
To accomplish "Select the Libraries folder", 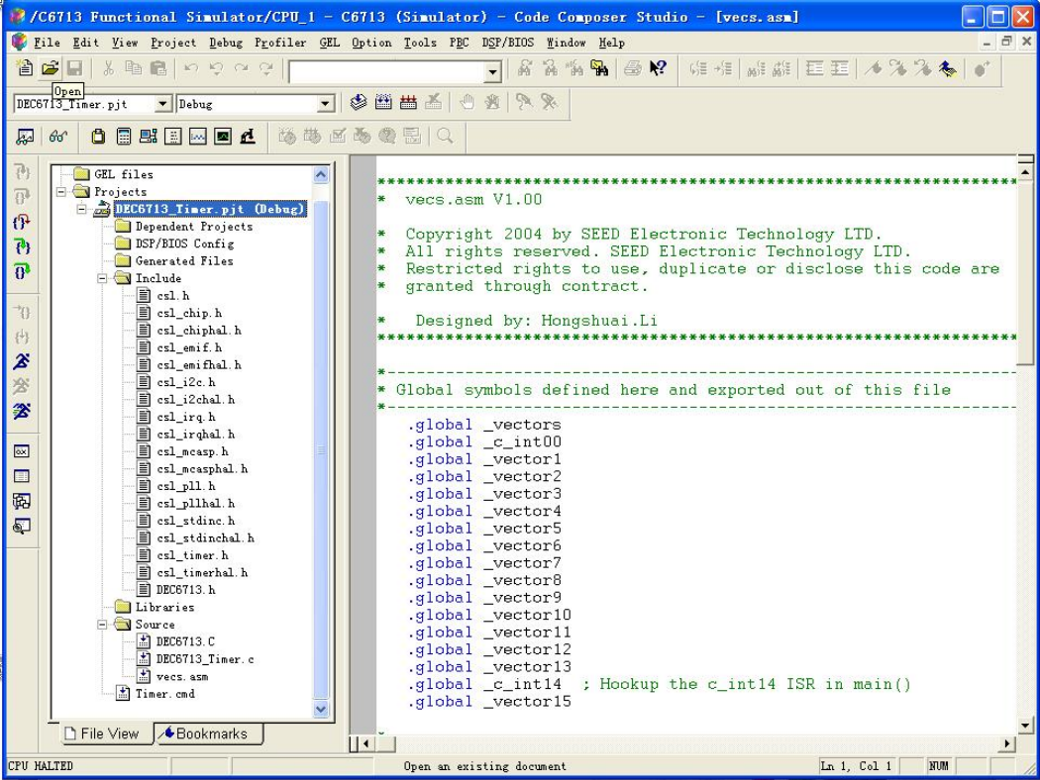I will coord(164,607).
